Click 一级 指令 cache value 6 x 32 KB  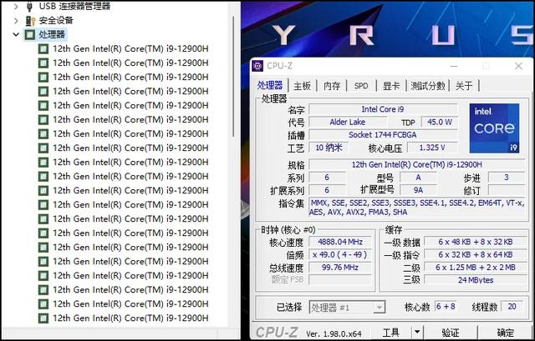click(x=476, y=254)
